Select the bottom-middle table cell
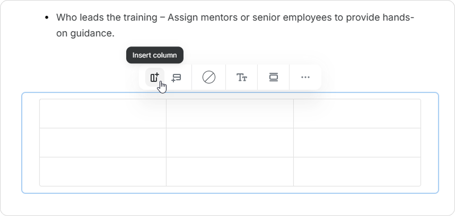The width and height of the screenshot is (455, 216). click(230, 171)
